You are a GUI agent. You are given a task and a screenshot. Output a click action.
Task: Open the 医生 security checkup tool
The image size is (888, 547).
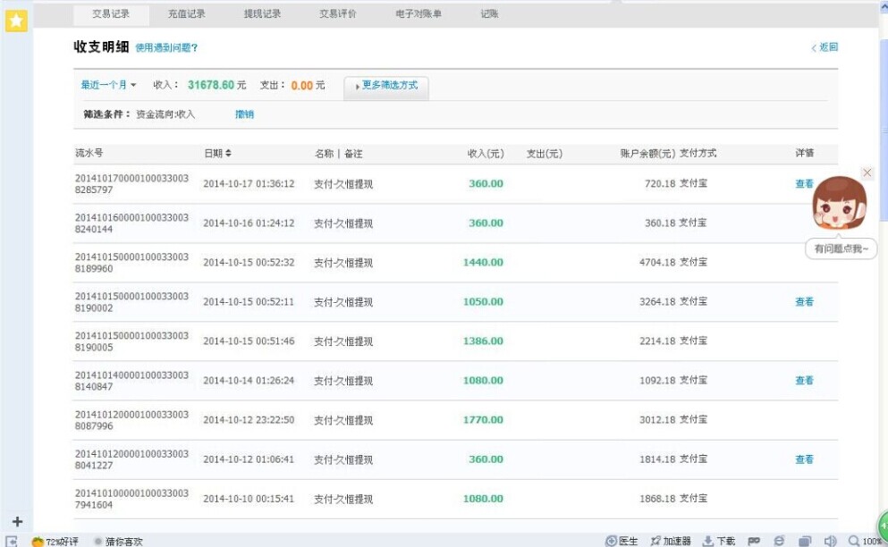[x=624, y=540]
